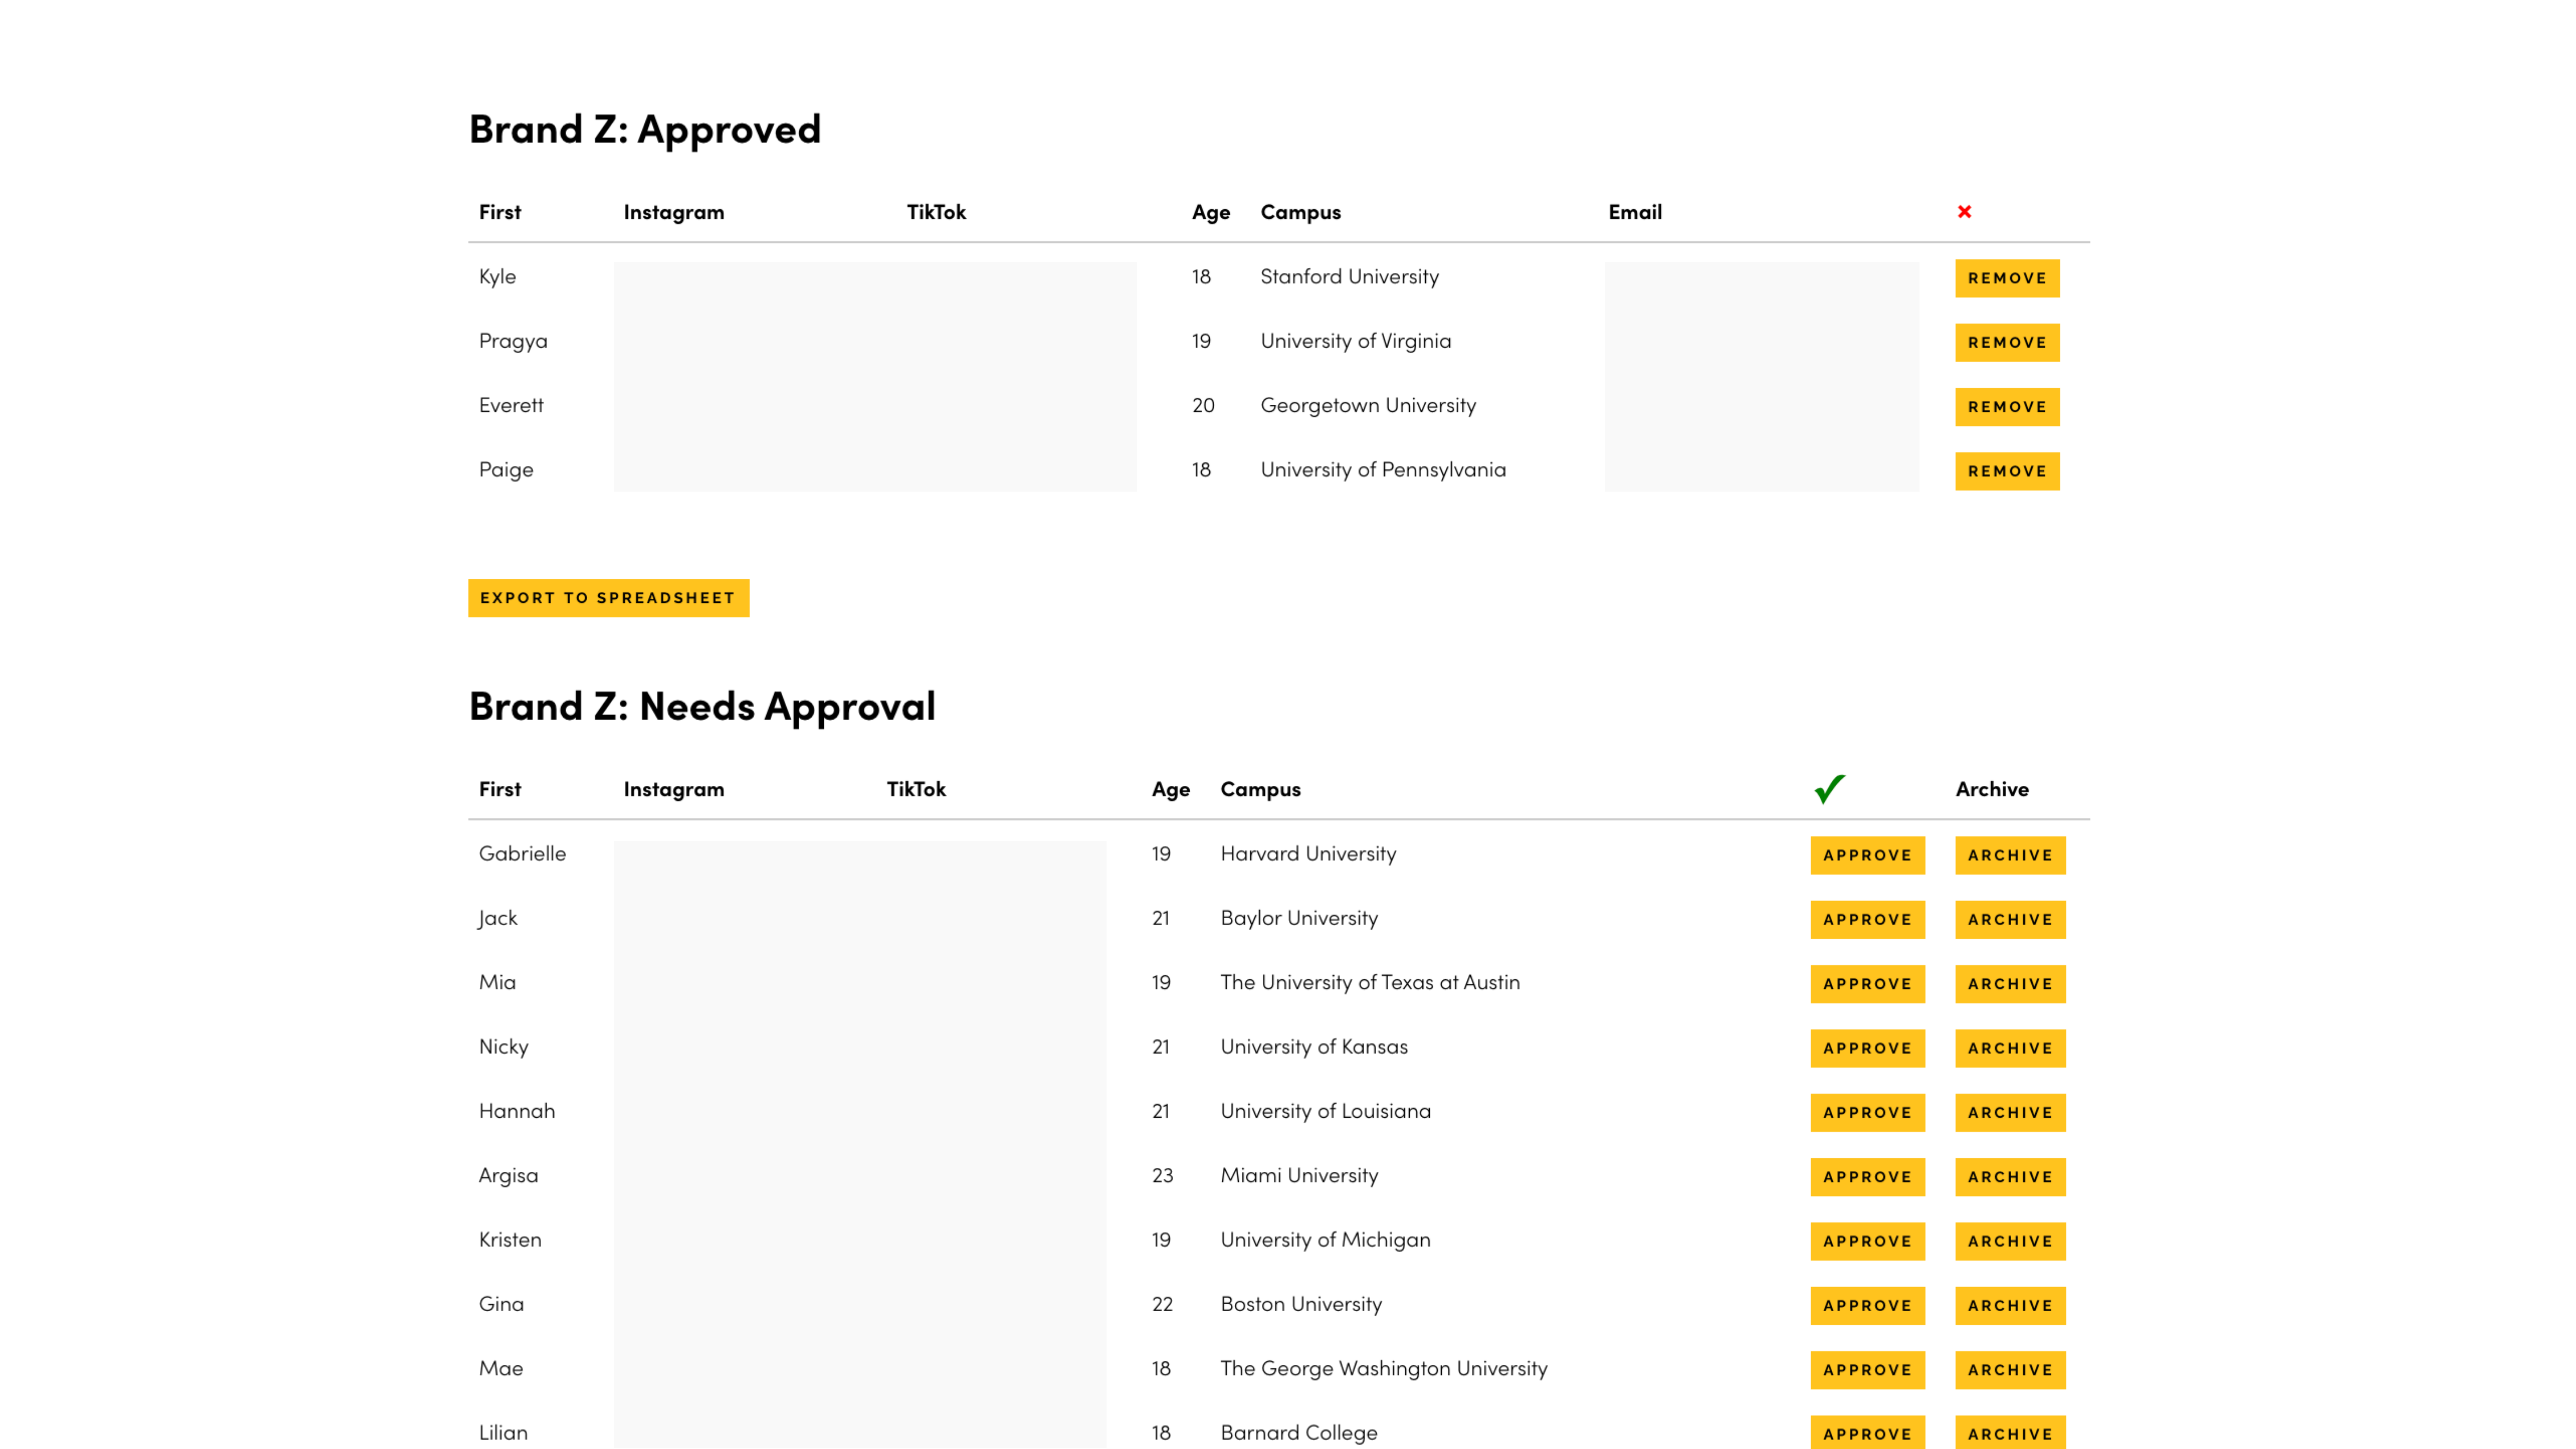
Task: Approve Nicky from University of Kansas
Action: [1867, 1048]
